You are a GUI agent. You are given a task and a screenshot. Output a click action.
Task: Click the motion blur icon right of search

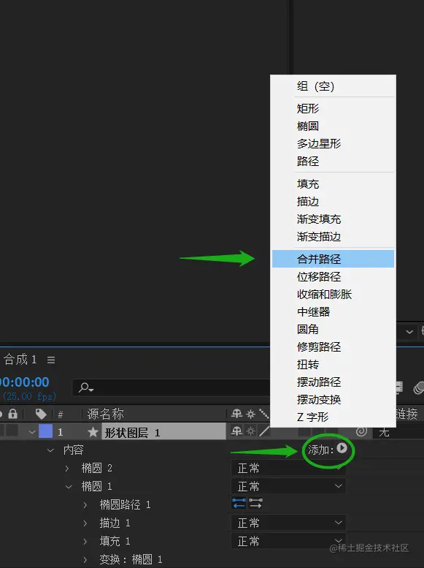pyautogui.click(x=419, y=388)
